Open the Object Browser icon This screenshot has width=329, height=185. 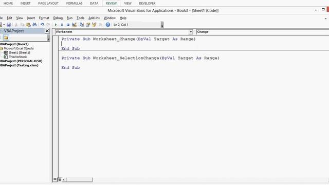(x=94, y=25)
